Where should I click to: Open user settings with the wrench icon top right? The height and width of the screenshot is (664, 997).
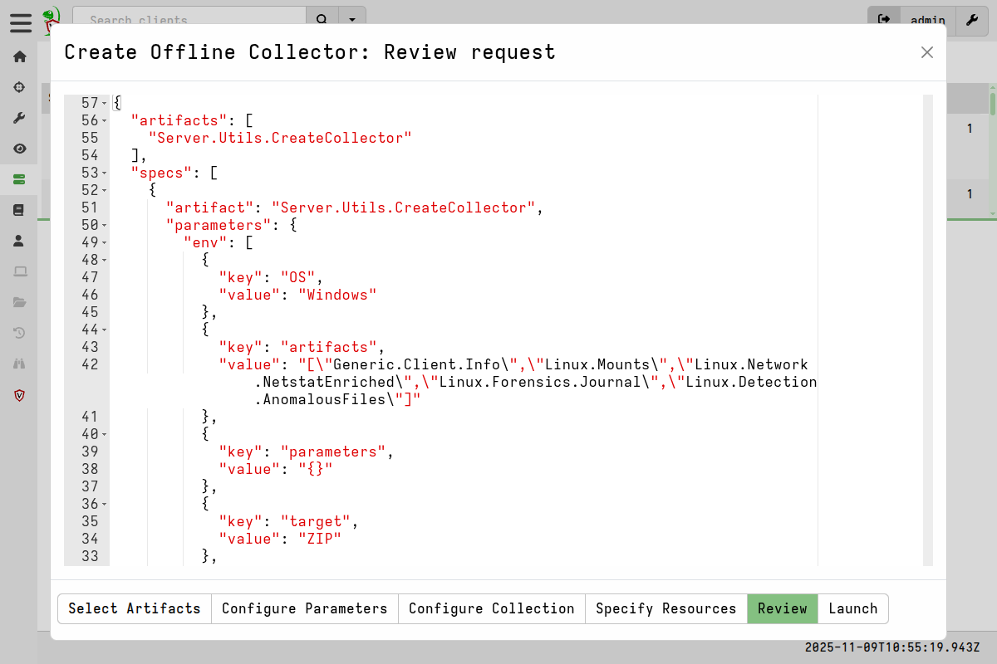pyautogui.click(x=971, y=21)
